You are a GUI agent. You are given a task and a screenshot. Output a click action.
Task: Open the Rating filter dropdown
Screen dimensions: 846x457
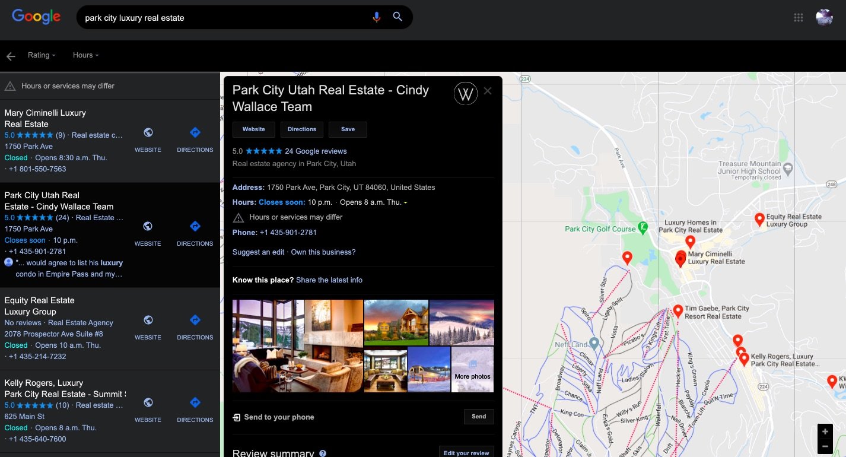pyautogui.click(x=42, y=55)
